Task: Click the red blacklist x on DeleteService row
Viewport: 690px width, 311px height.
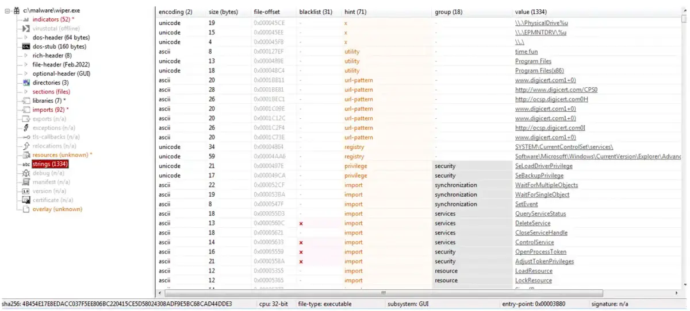Action: point(301,223)
